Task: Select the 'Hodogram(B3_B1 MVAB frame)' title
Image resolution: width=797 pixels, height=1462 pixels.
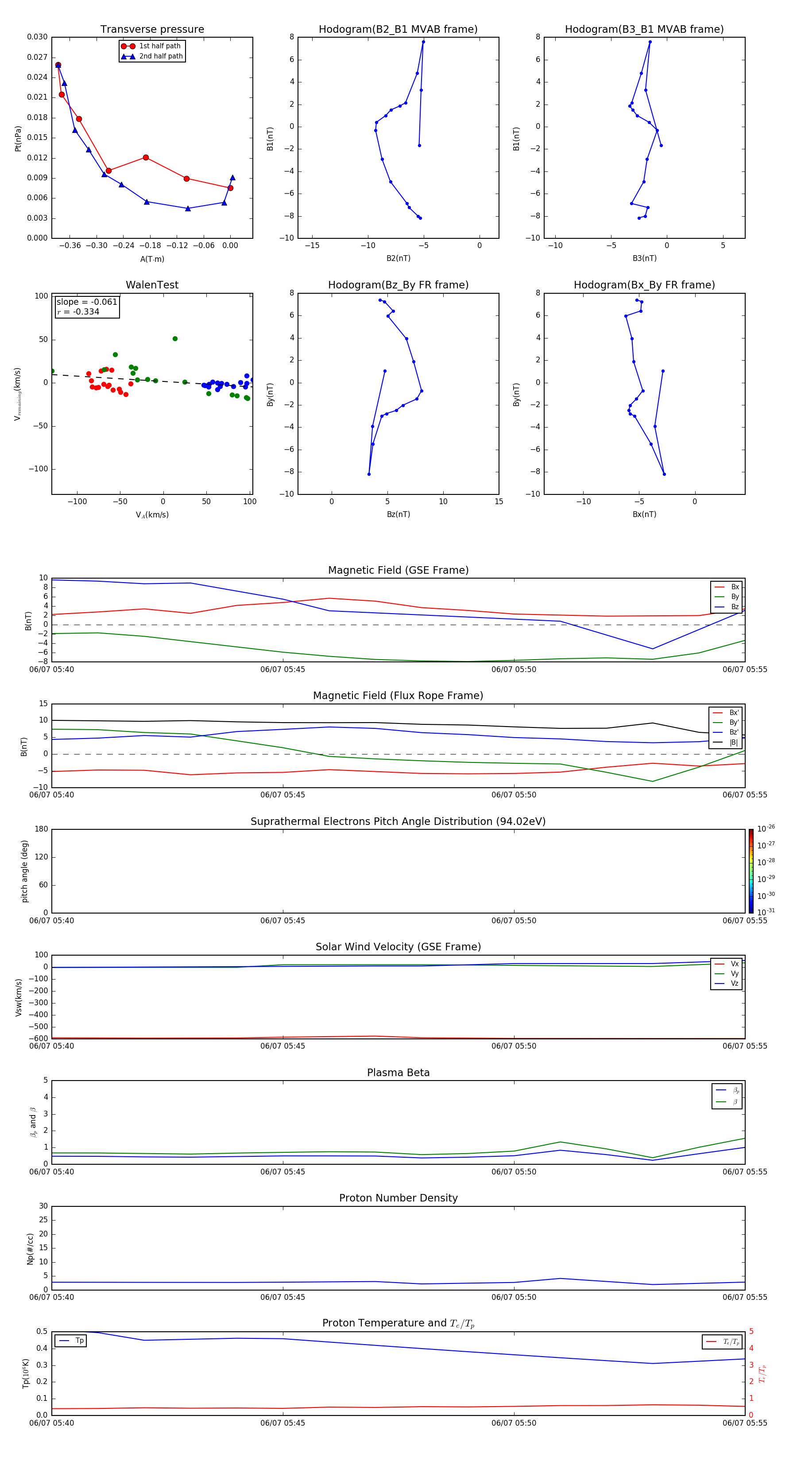Action: (644, 30)
